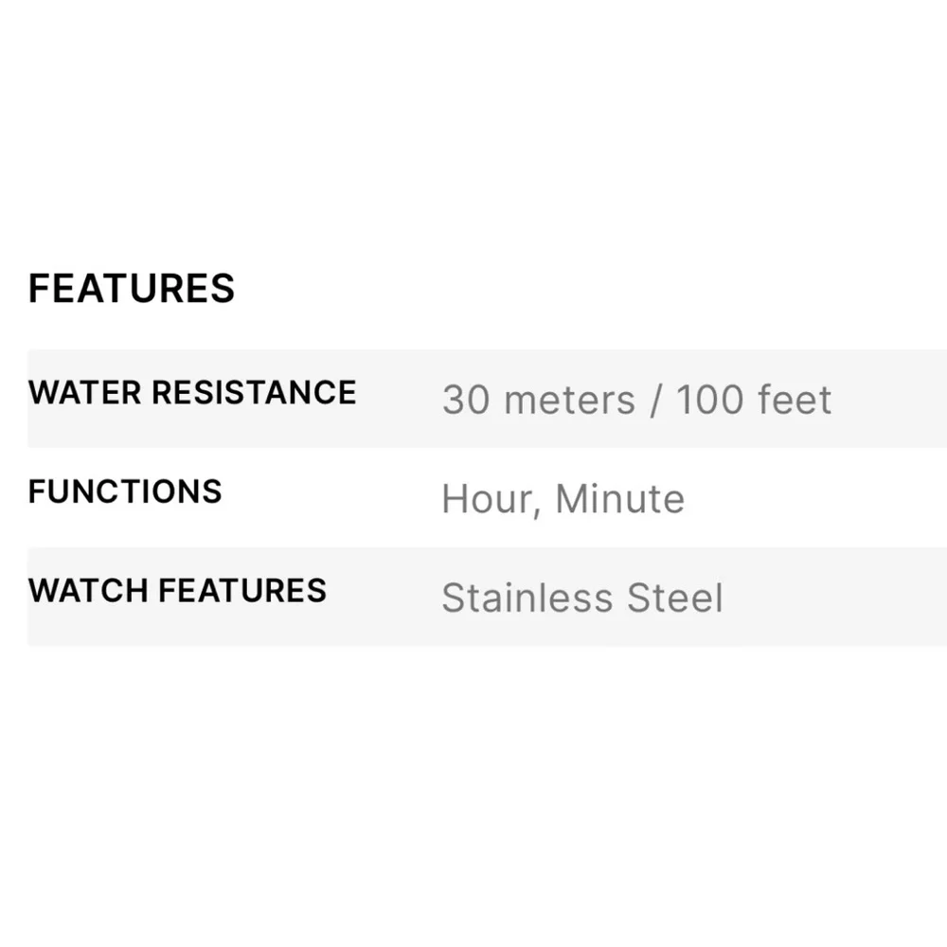Click the FEATURES section heading

coord(132,288)
